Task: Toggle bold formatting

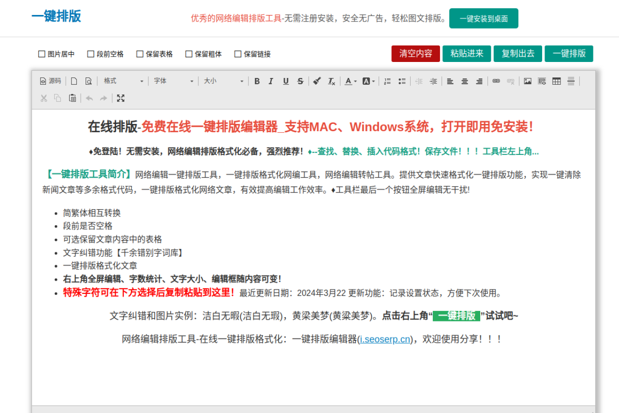Action: coord(257,81)
